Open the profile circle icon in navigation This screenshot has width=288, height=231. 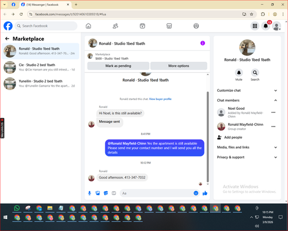pos(196,26)
